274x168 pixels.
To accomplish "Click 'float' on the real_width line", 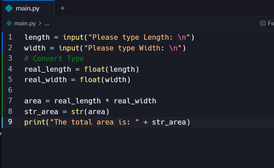I will pyautogui.click(x=90, y=80).
